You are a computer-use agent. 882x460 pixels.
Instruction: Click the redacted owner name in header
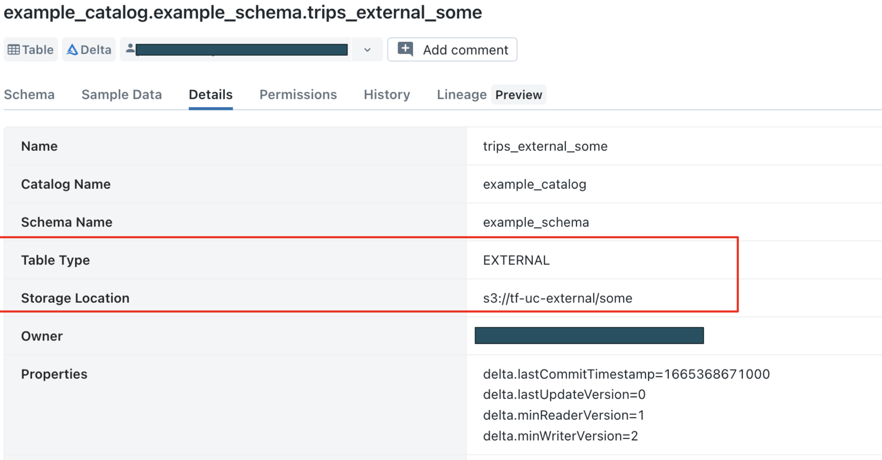point(241,50)
